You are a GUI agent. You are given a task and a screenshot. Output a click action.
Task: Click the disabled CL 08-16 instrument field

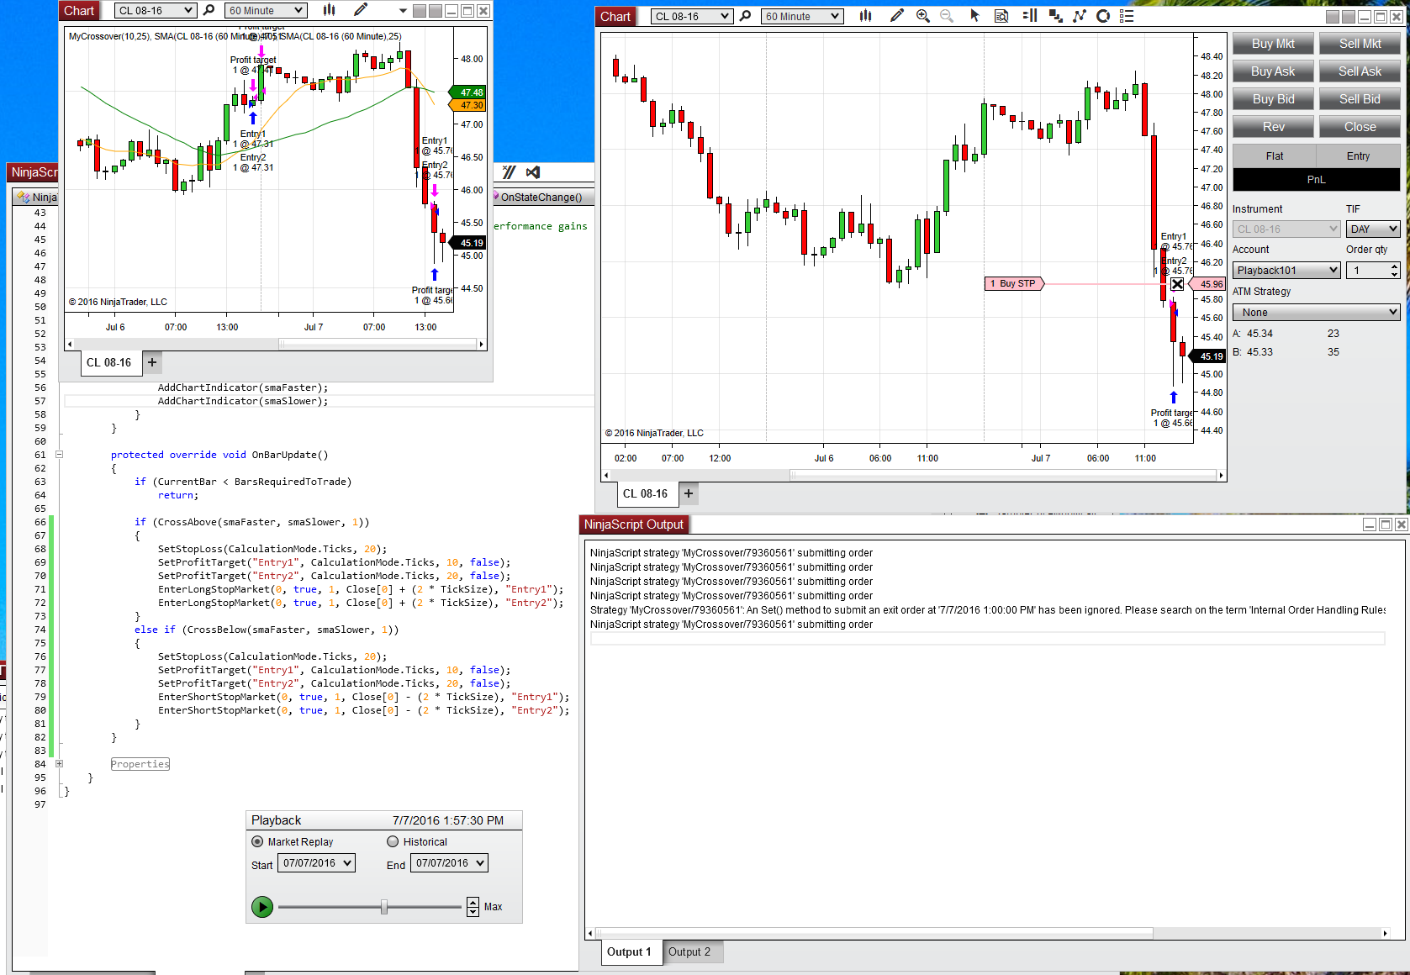point(1286,229)
